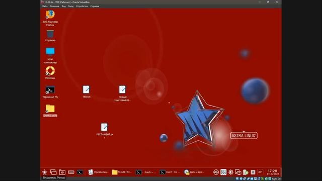The width and height of the screenshot is (322, 181).
Task: Switch to Дата и вре... taskbar window
Action: (x=194, y=172)
